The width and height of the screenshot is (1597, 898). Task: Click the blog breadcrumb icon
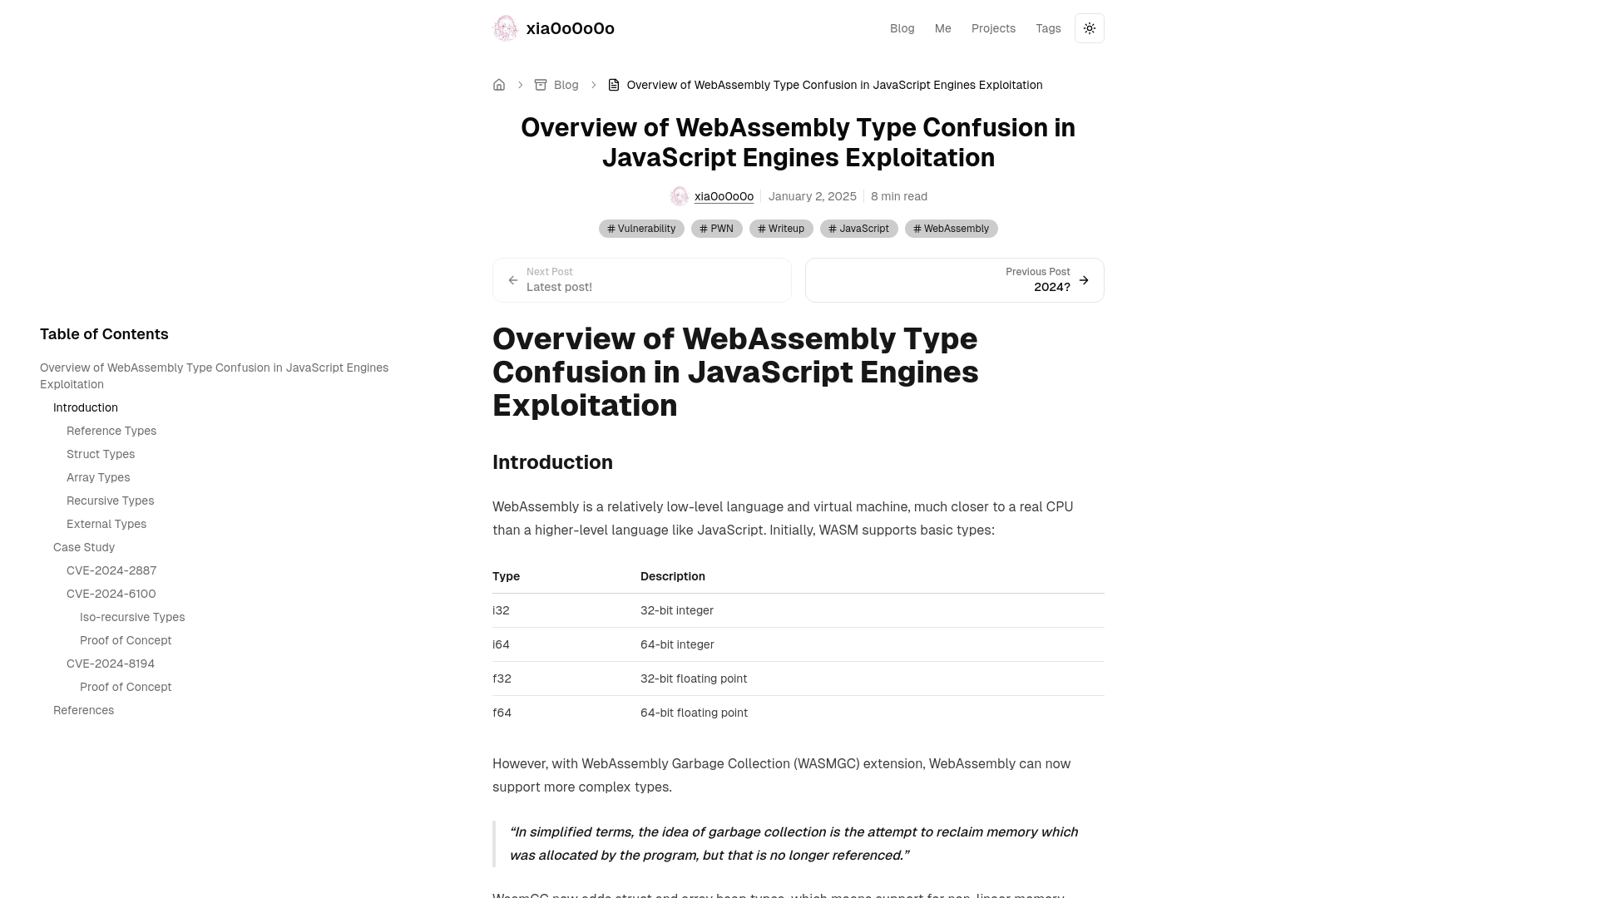pos(540,85)
